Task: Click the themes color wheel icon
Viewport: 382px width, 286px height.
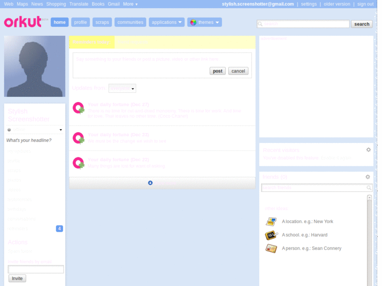Action: 193,22
